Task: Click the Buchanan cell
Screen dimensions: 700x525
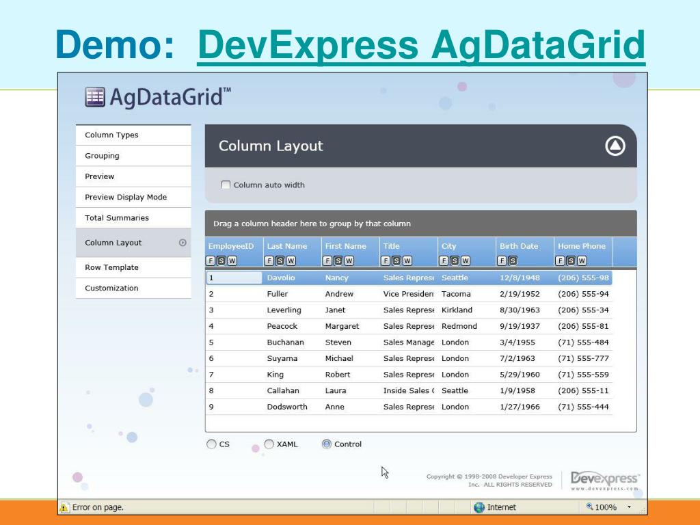Action: 285,342
